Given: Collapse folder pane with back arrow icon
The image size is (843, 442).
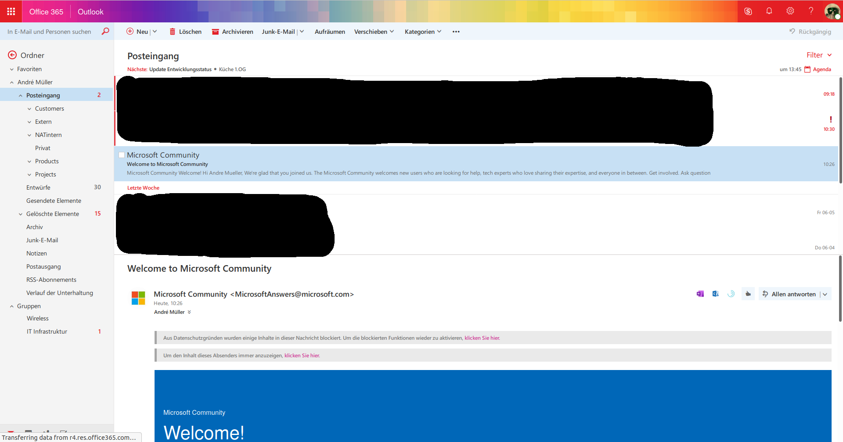Looking at the screenshot, I should (12, 55).
